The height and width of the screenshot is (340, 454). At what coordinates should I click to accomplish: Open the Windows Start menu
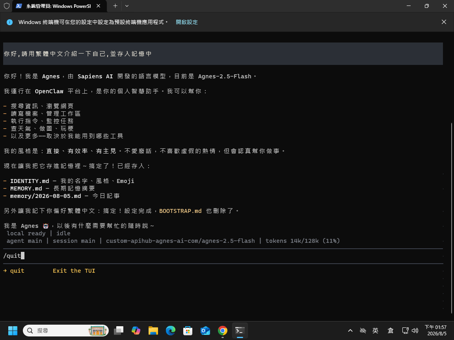(13, 331)
